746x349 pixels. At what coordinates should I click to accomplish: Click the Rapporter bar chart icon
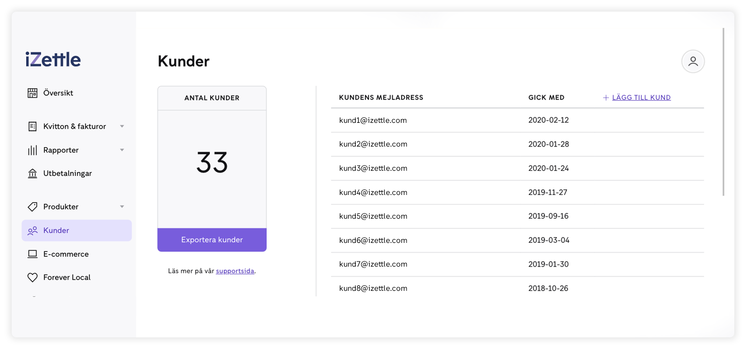(x=33, y=150)
